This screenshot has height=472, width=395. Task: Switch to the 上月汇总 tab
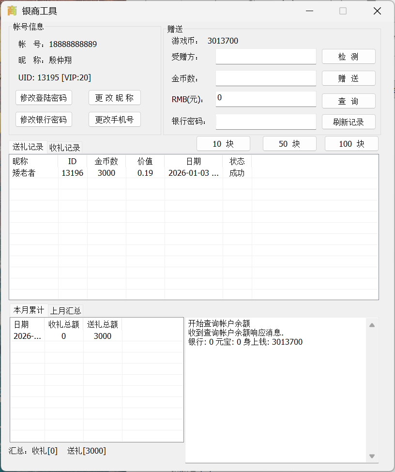pyautogui.click(x=65, y=310)
